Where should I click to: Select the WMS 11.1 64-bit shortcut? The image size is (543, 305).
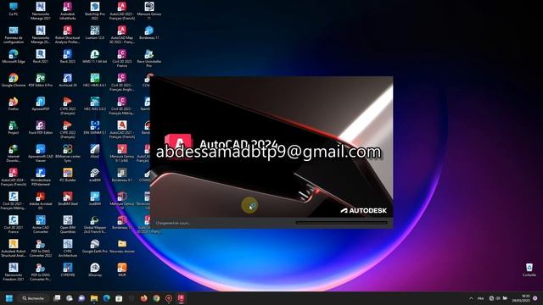94,57
